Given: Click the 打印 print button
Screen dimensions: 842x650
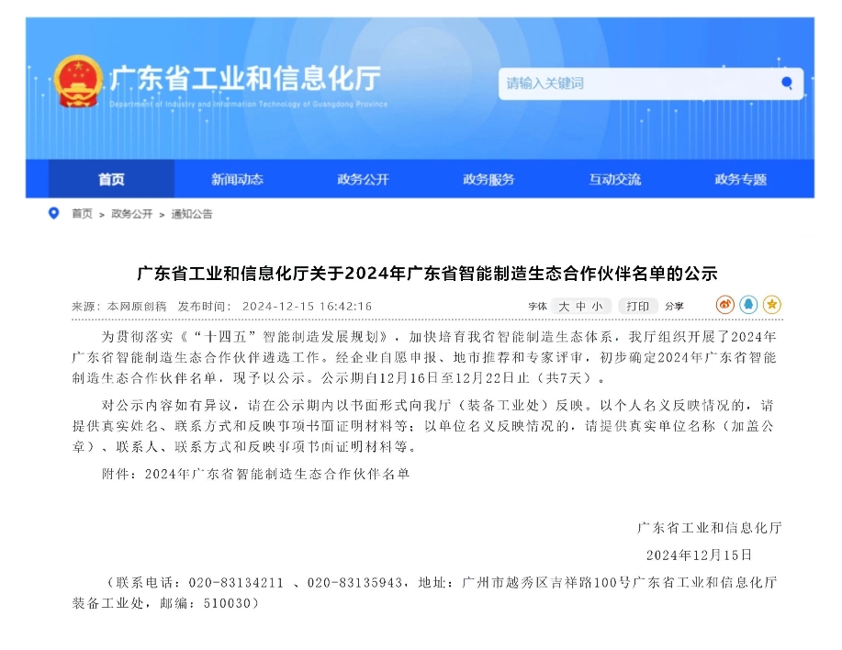Looking at the screenshot, I should (637, 306).
